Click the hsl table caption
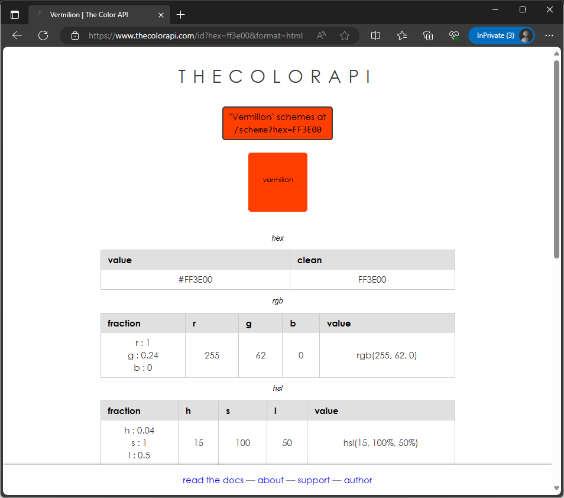Viewport: 564px width, 498px height. (278, 388)
